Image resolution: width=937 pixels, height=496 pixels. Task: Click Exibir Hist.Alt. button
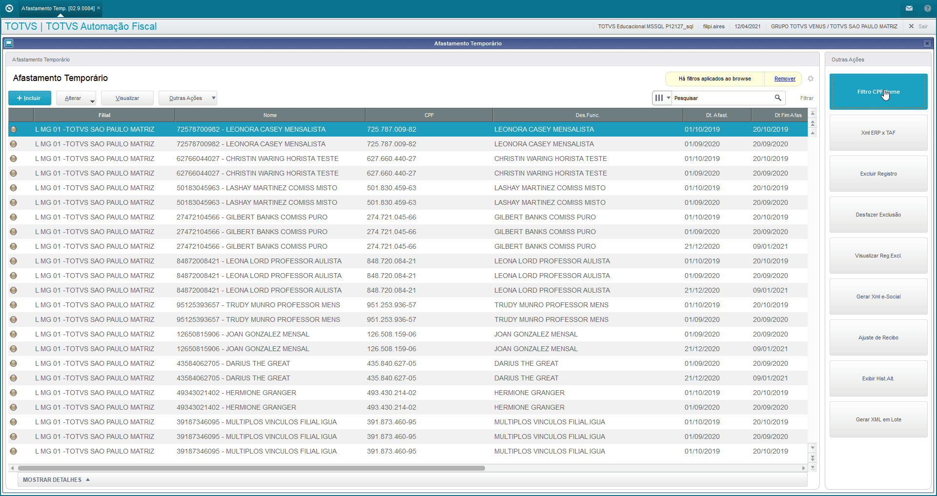click(878, 378)
